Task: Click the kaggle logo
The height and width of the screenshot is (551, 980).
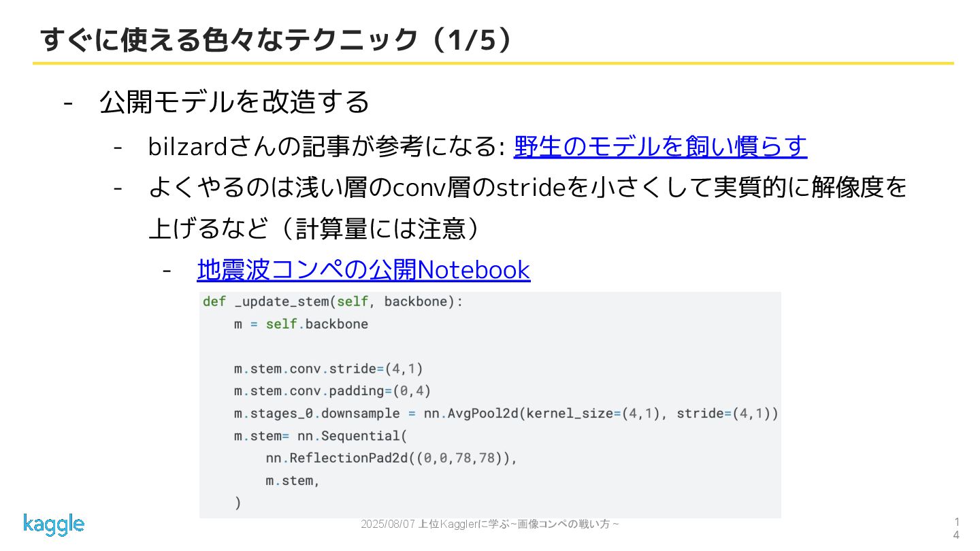Action: pos(54,524)
